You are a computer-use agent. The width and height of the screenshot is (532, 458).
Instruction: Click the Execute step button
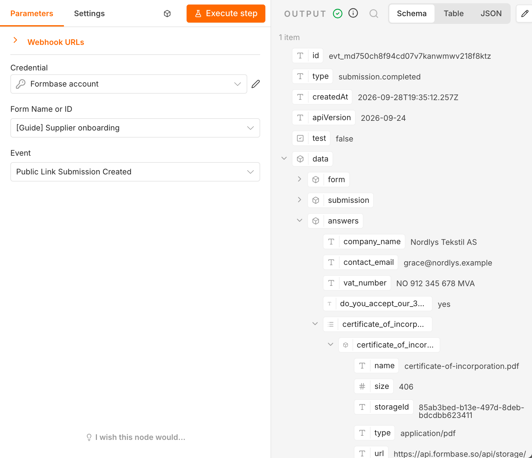coord(226,14)
